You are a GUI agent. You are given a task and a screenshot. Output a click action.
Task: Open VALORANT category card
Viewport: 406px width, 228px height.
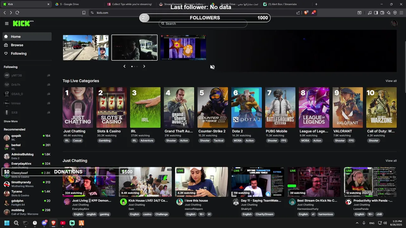[348, 107]
